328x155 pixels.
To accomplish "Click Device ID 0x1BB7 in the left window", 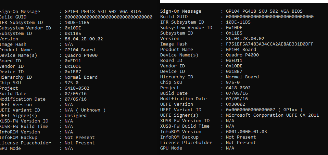I will (x=73, y=72).
